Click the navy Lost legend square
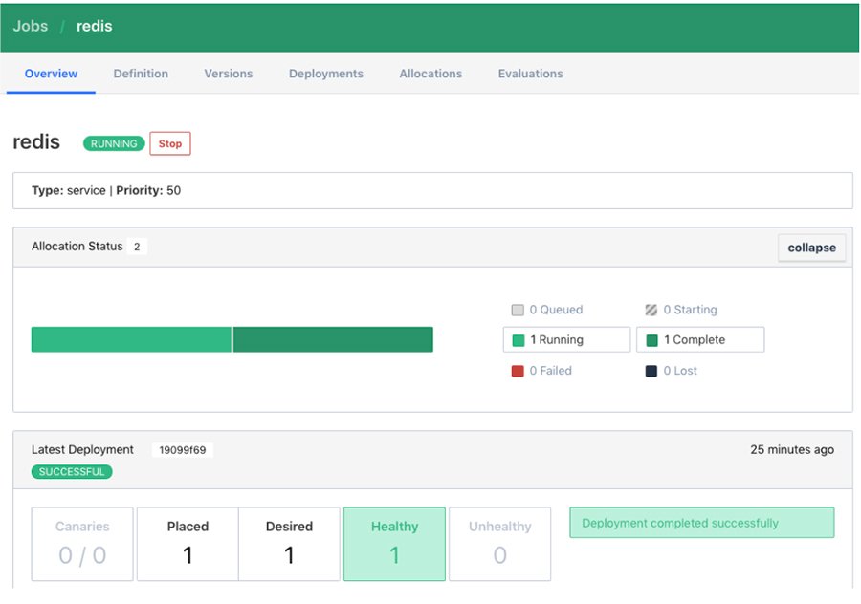This screenshot has width=861, height=604. tap(650, 370)
